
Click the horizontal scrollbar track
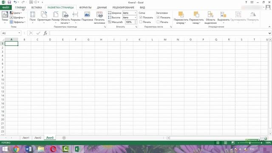(x=215, y=138)
